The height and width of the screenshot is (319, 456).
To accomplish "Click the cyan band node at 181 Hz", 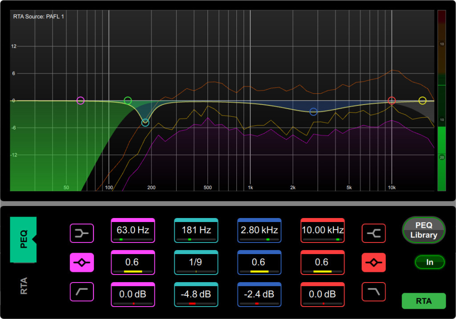I will 145,122.
